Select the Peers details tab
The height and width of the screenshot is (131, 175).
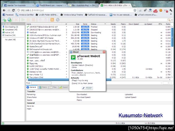(x=43, y=87)
